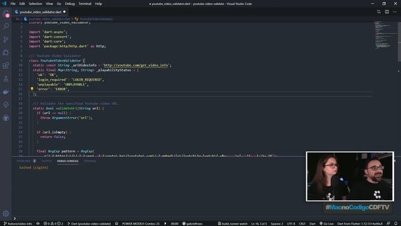The width and height of the screenshot is (401, 226).
Task: Open the Help menu
Action: (x=98, y=4)
